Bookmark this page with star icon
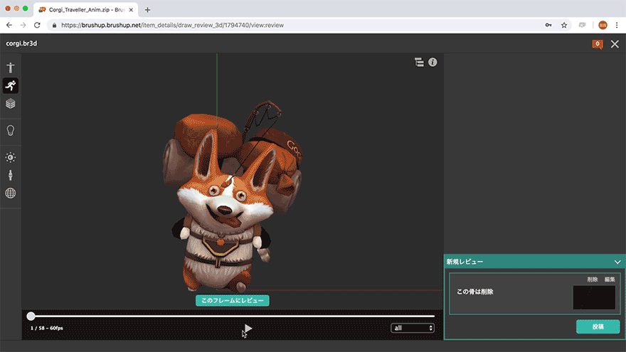 click(563, 25)
